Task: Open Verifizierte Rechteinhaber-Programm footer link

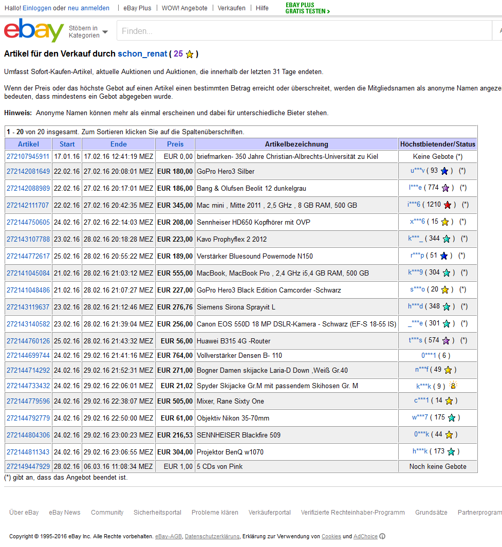Action: coord(353,513)
